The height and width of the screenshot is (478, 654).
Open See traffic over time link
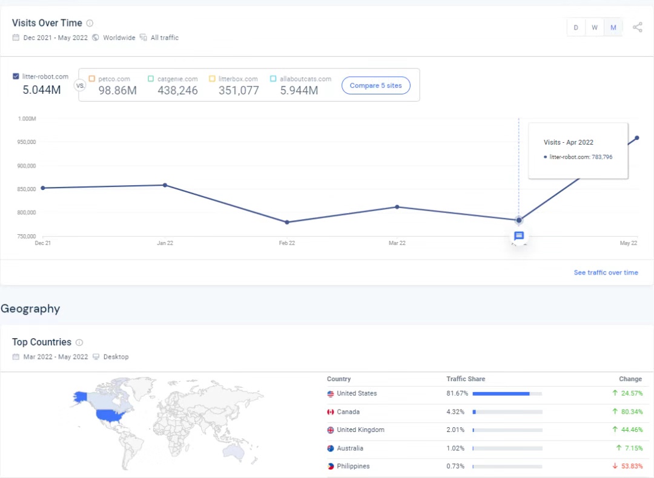pyautogui.click(x=606, y=272)
